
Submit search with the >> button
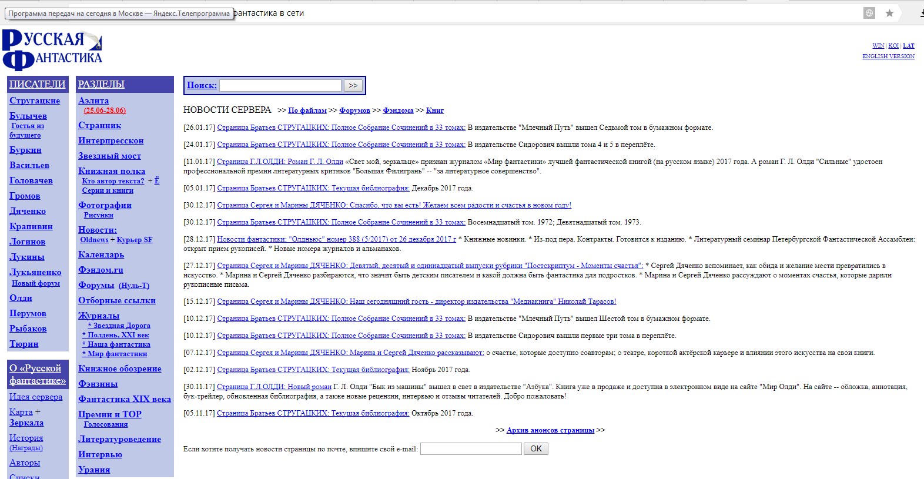(x=353, y=85)
